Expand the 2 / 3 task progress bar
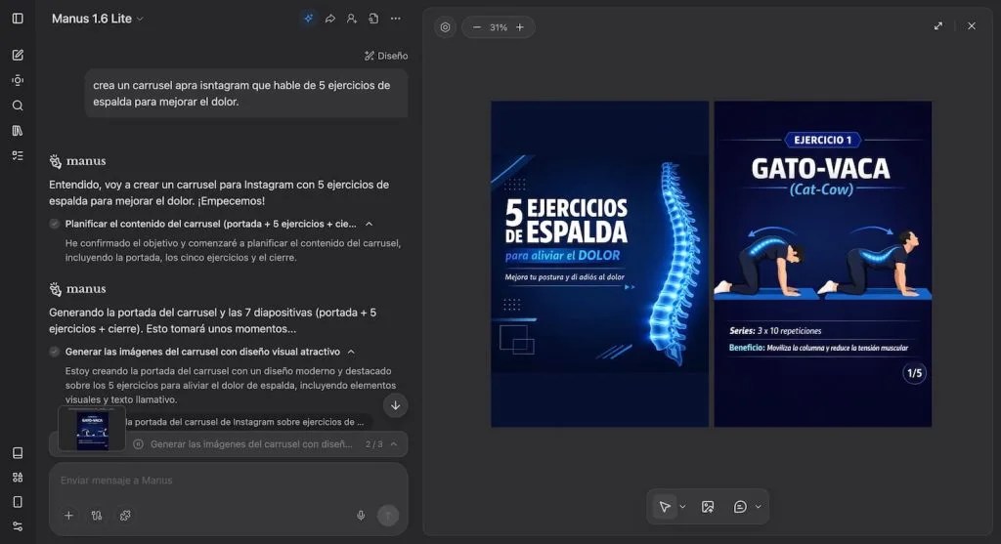This screenshot has width=1001, height=544. 393,444
